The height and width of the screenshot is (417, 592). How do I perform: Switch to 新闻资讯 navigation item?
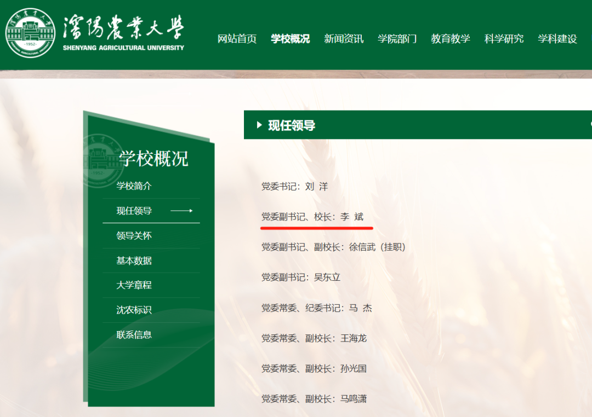pos(344,39)
